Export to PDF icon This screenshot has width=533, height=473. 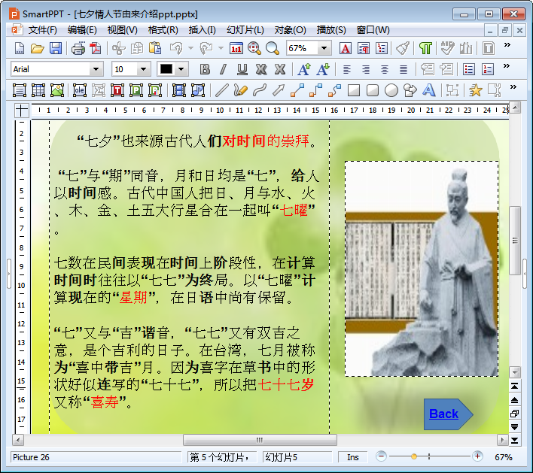[96, 49]
